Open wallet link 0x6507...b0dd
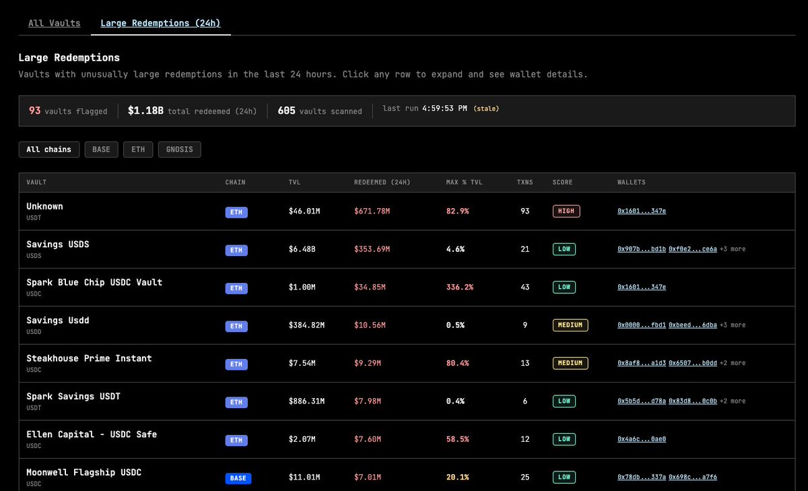808x491 pixels. pyautogui.click(x=693, y=363)
